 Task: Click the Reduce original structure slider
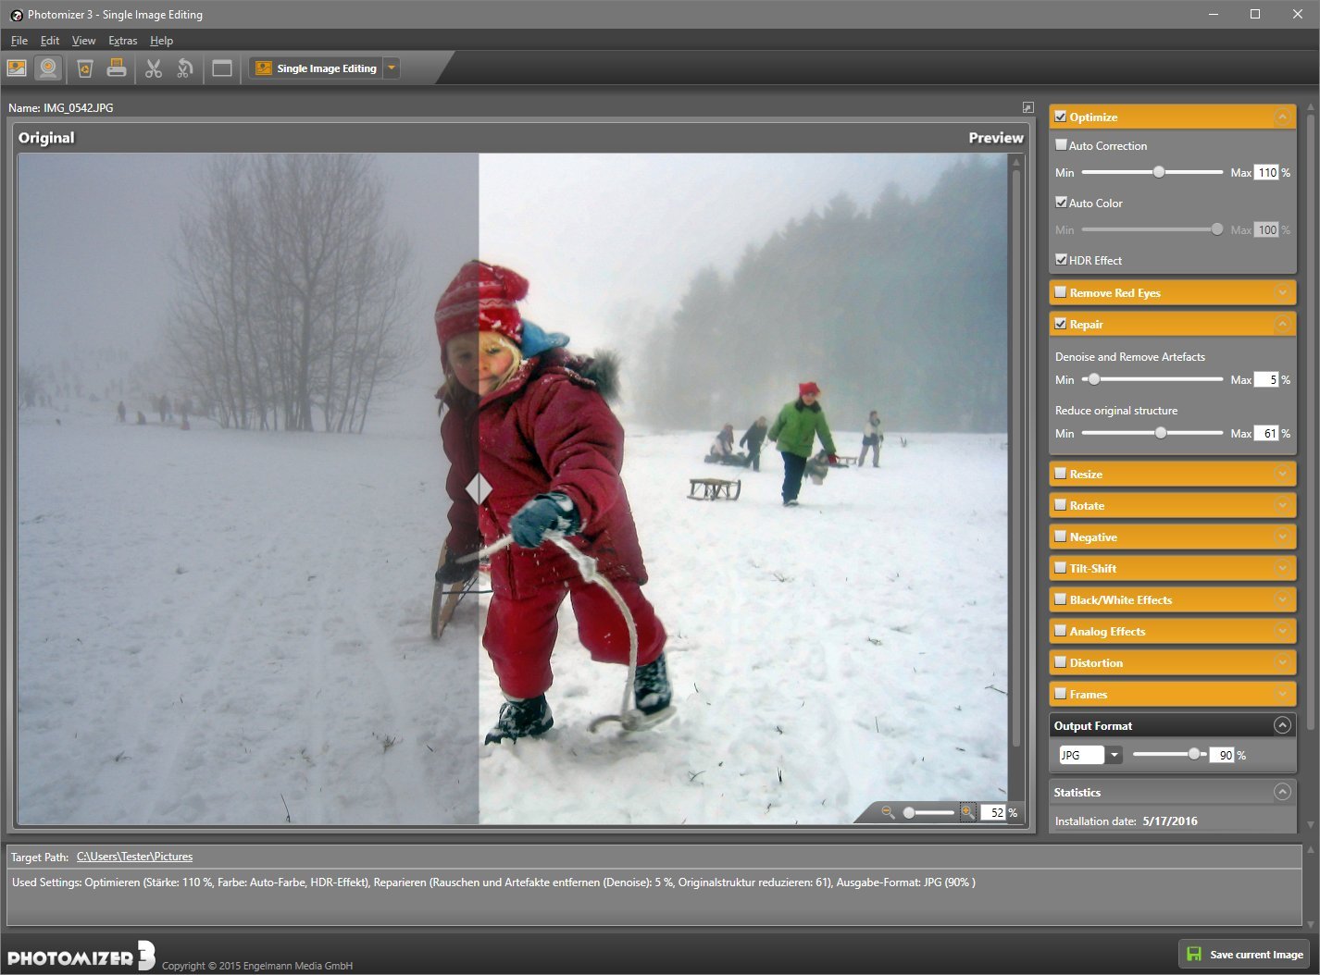tap(1160, 433)
